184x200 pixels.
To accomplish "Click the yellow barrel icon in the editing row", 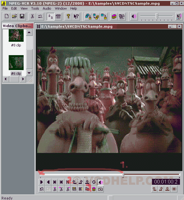I will coord(94,189).
